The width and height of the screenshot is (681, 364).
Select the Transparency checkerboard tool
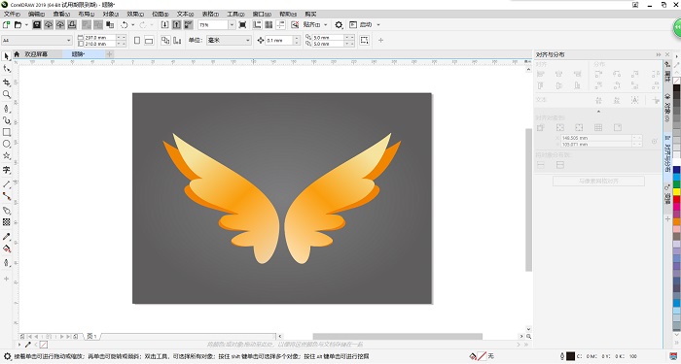click(7, 222)
